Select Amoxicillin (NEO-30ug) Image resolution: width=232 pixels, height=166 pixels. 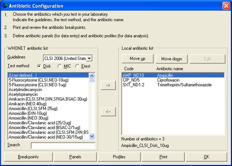[x=49, y=118]
